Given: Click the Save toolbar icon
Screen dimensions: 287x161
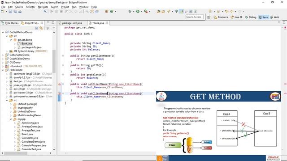Looking at the screenshot, I should pyautogui.click(x=10, y=11).
